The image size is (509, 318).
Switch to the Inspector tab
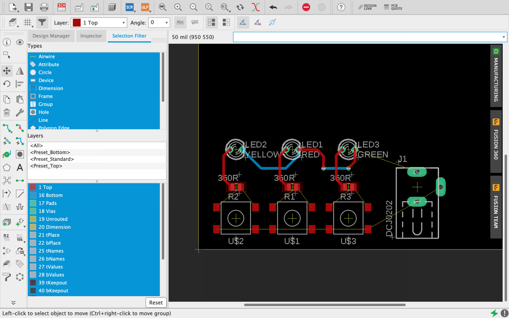[91, 36]
